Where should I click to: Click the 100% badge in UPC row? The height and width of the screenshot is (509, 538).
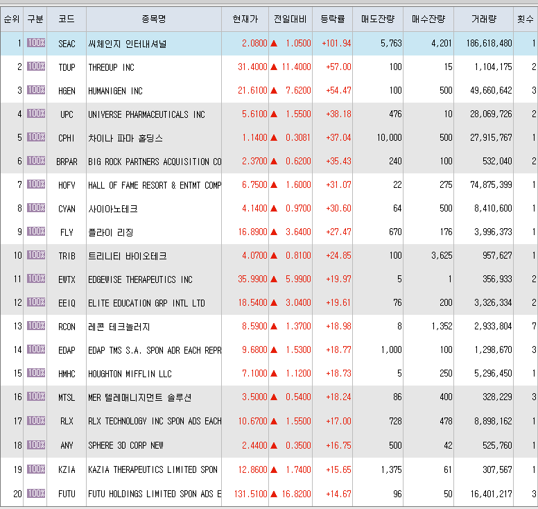(36, 113)
